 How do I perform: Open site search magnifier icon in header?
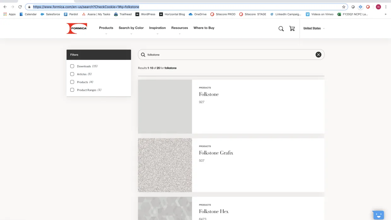[x=281, y=29]
